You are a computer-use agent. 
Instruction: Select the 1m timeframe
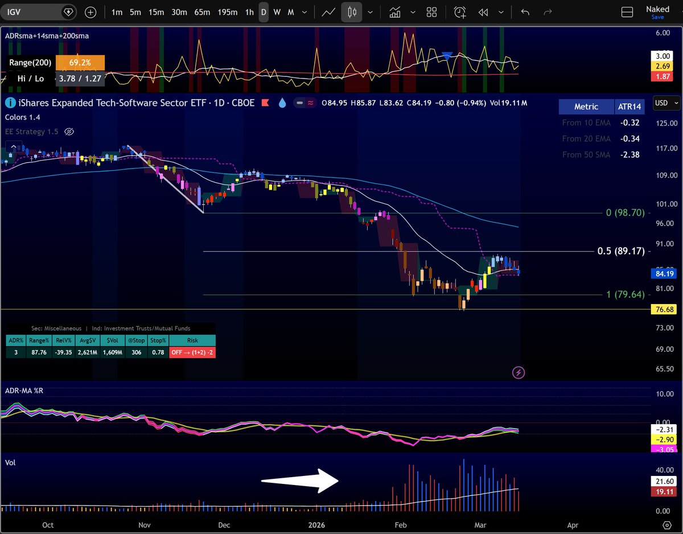point(117,12)
